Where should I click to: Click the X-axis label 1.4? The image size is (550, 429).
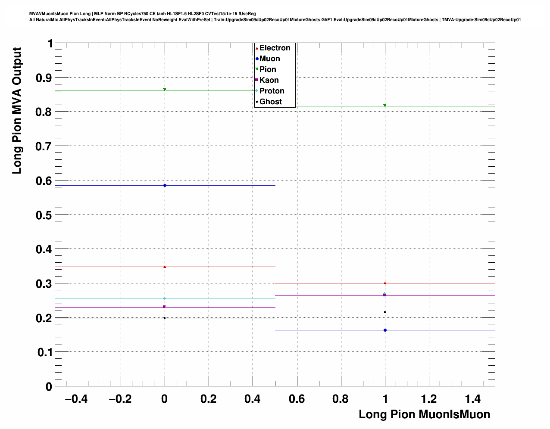coord(473,399)
